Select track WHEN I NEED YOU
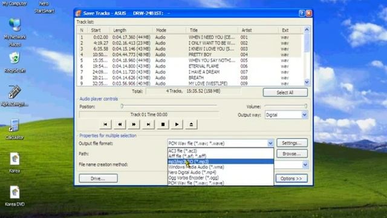 click(189, 37)
